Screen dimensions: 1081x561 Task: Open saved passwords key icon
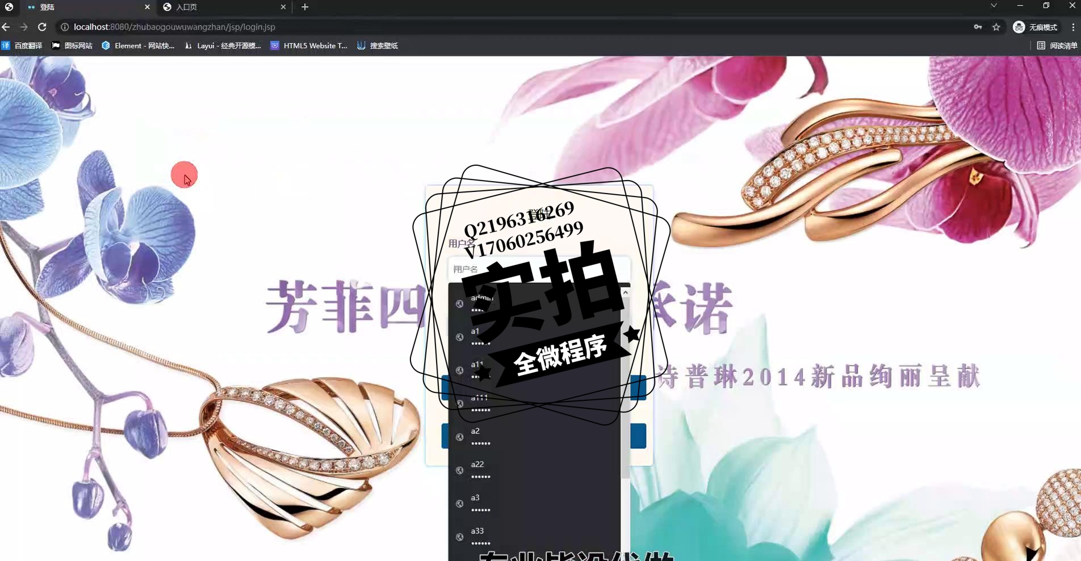coord(978,27)
